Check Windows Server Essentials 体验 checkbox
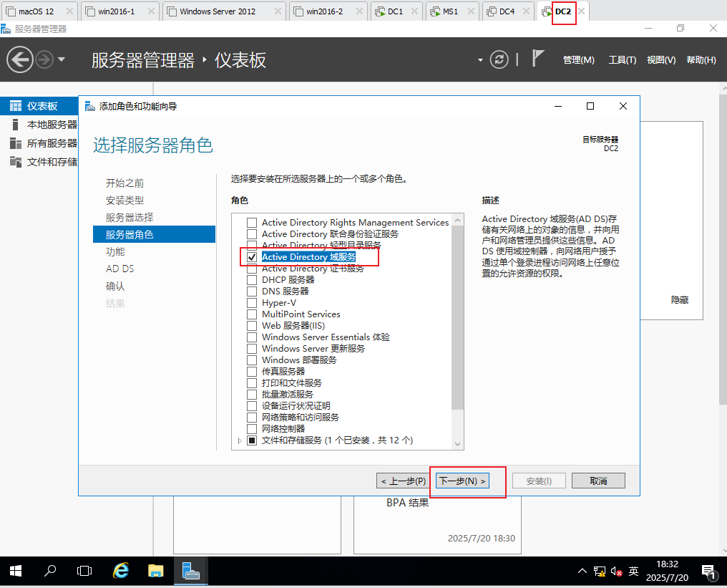This screenshot has height=588, width=727. coord(252,337)
